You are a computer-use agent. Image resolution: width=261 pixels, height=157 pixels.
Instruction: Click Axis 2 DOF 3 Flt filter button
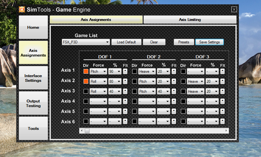pyautogui.click(x=222, y=81)
